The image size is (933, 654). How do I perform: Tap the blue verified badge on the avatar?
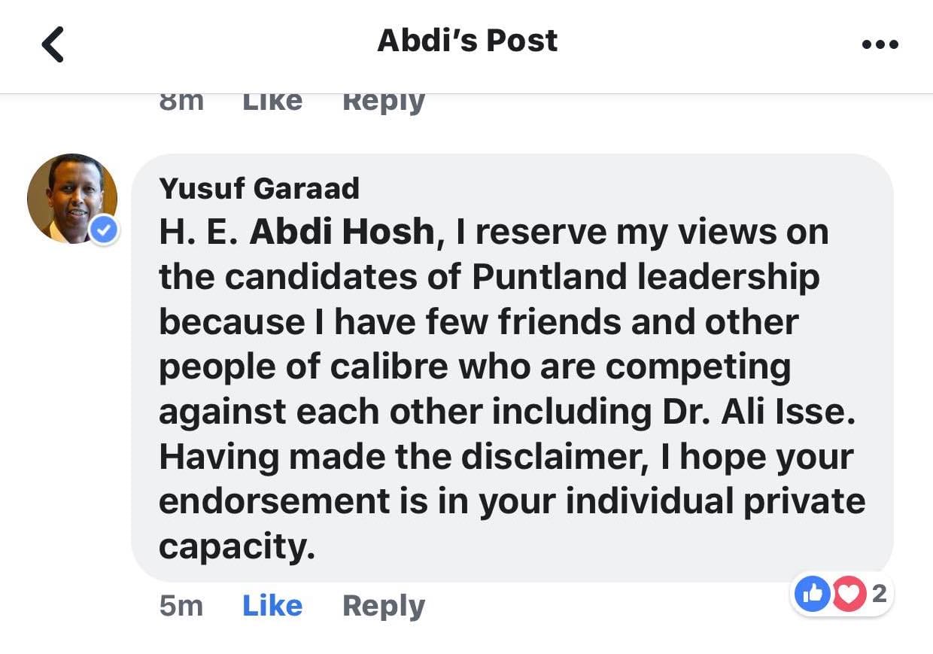(105, 231)
